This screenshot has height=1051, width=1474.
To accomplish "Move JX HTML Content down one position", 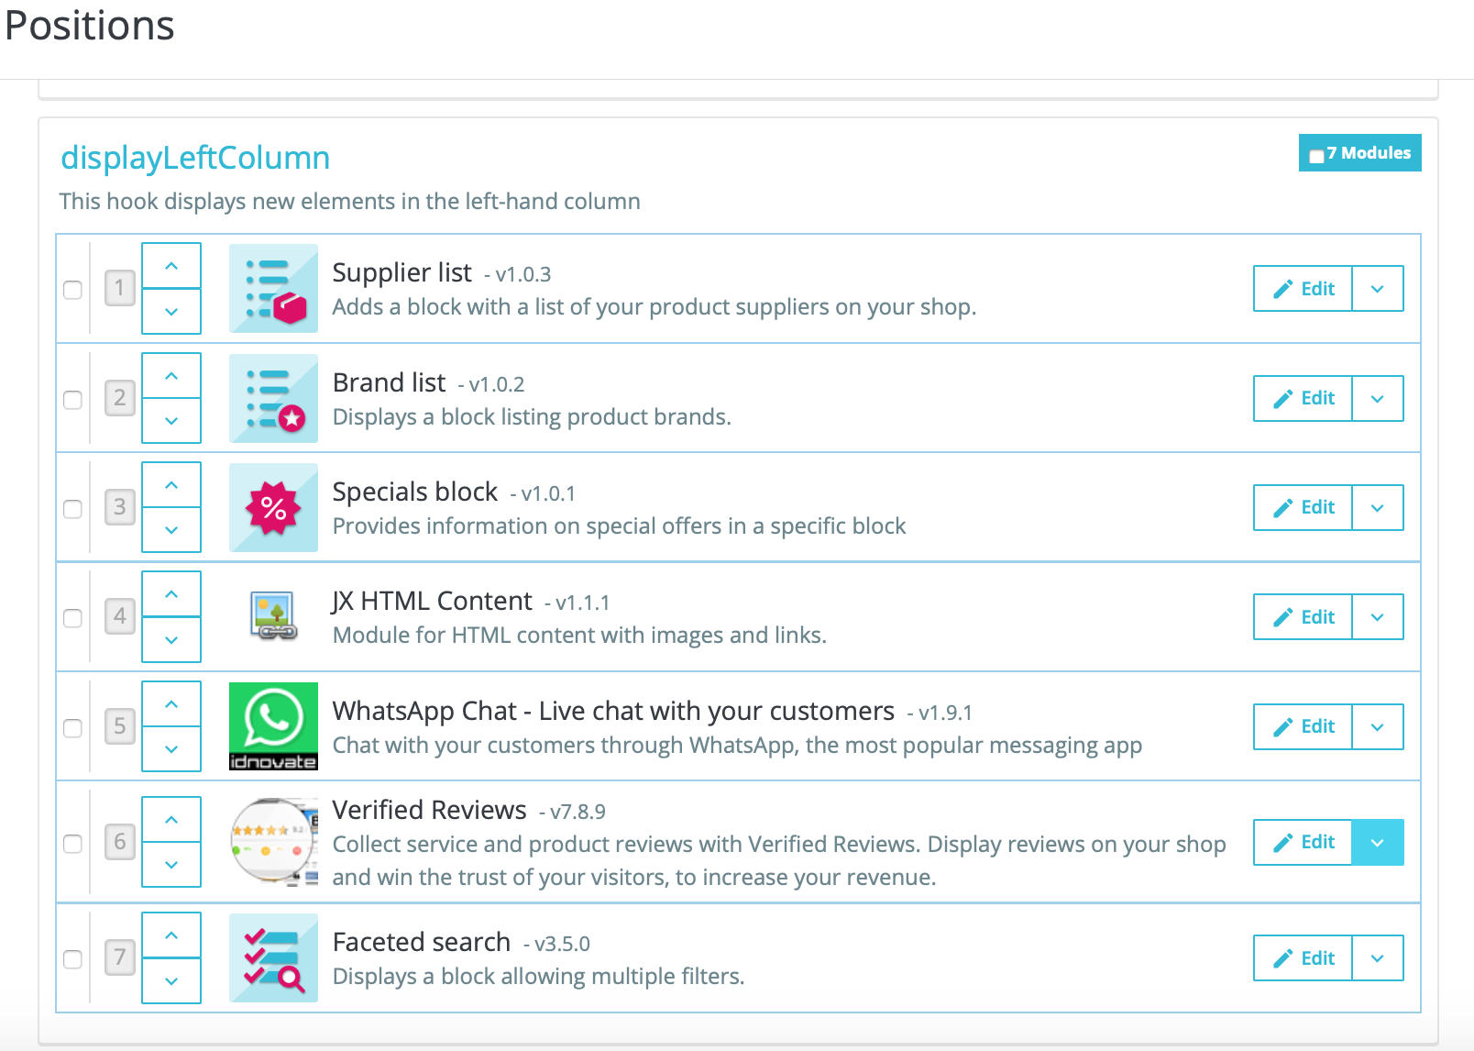I will [x=171, y=640].
